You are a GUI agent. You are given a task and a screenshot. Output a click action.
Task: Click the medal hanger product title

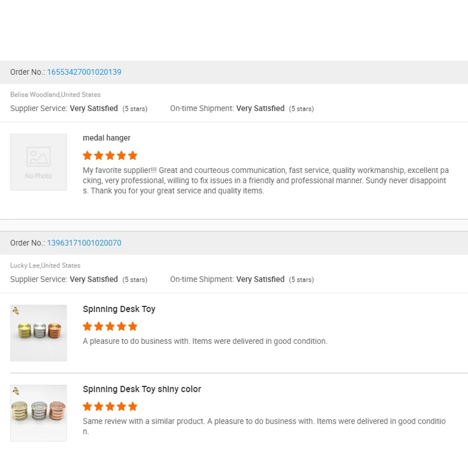coord(107,138)
